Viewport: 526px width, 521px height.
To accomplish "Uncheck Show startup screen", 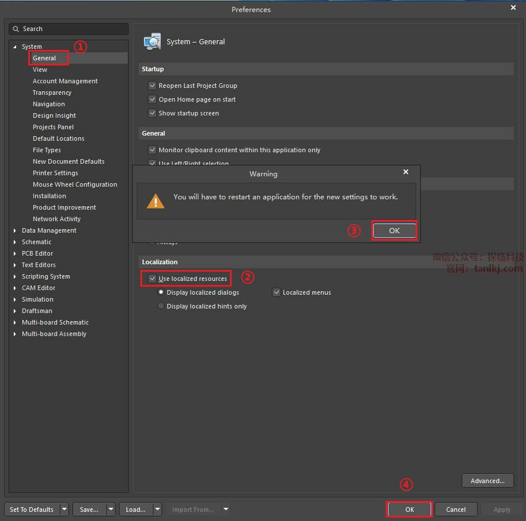I will click(x=152, y=113).
